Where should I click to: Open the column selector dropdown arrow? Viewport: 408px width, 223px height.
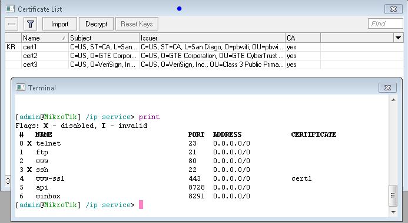coord(398,38)
